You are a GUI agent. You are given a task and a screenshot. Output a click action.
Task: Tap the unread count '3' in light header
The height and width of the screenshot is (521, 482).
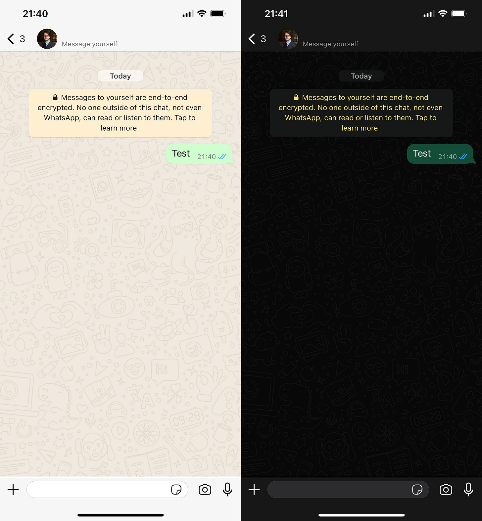[x=22, y=39]
